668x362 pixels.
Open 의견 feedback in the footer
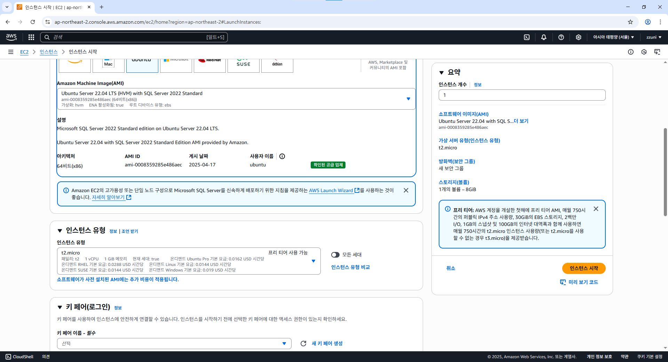click(46, 357)
